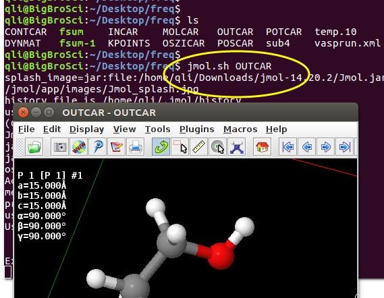Select the center atom picking tool

coord(218,147)
